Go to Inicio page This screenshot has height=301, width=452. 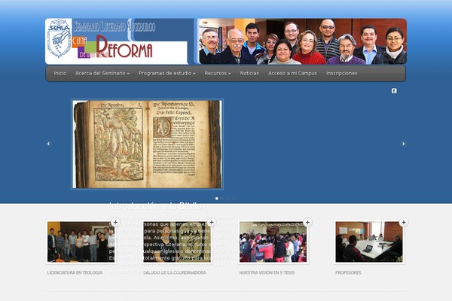[60, 74]
